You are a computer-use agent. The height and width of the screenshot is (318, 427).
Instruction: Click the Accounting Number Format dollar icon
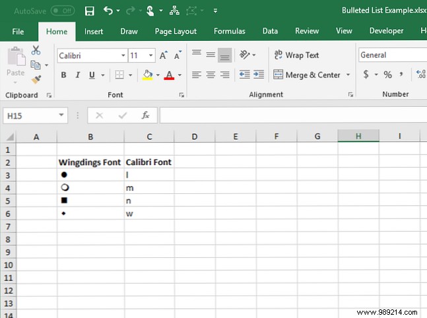366,74
